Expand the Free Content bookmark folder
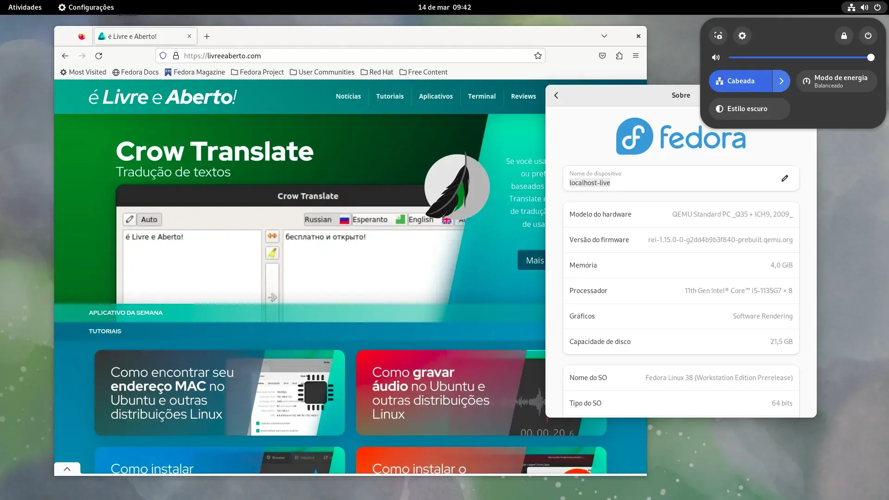This screenshot has height=500, width=889. coord(424,72)
